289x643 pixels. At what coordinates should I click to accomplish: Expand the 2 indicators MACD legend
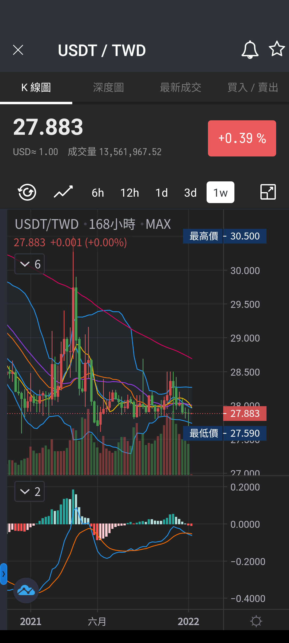pyautogui.click(x=30, y=491)
